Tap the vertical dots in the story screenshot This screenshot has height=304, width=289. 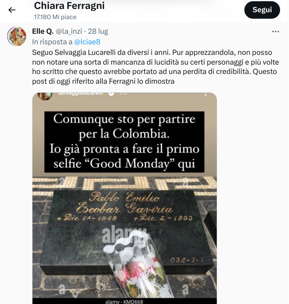205,94
